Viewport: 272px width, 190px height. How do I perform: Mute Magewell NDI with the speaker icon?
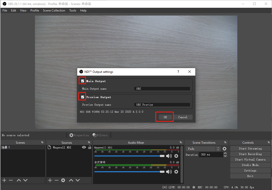[169, 156]
